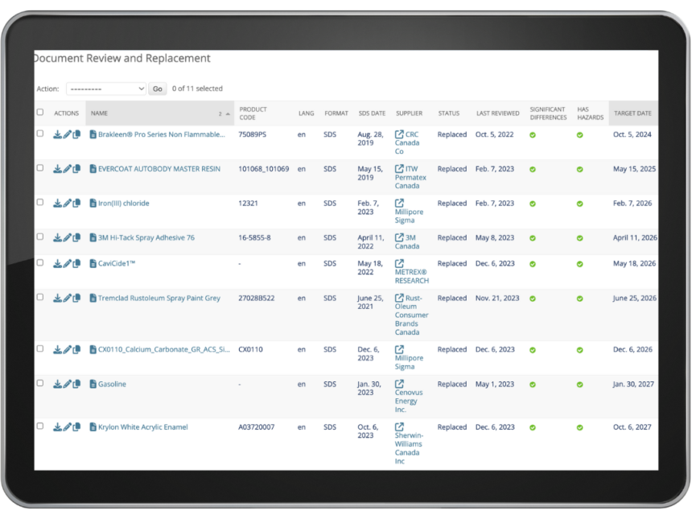Sort by Product Code column
This screenshot has width=692, height=519.
click(x=253, y=113)
